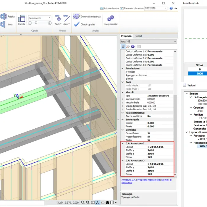The image size is (207, 207).
Task: Click the ruler measure icon
Action: (103, 202)
